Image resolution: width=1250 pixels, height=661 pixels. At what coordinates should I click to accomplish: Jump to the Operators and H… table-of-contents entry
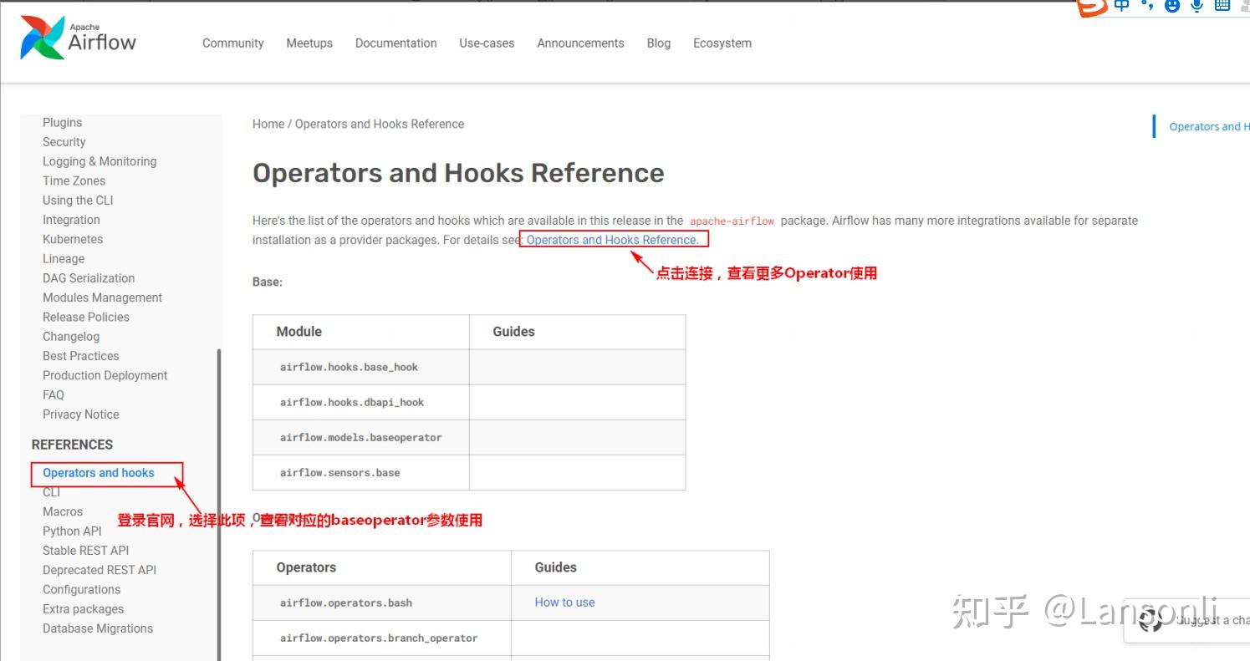[x=1209, y=127]
